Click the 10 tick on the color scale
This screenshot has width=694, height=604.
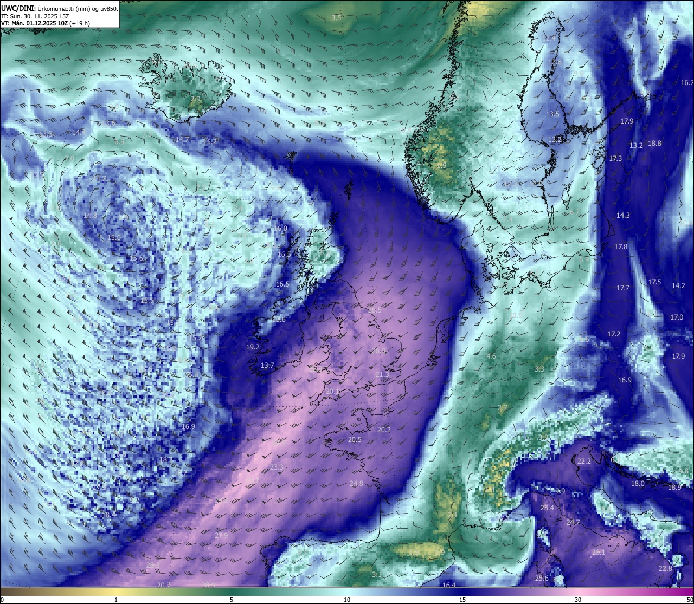(347, 600)
